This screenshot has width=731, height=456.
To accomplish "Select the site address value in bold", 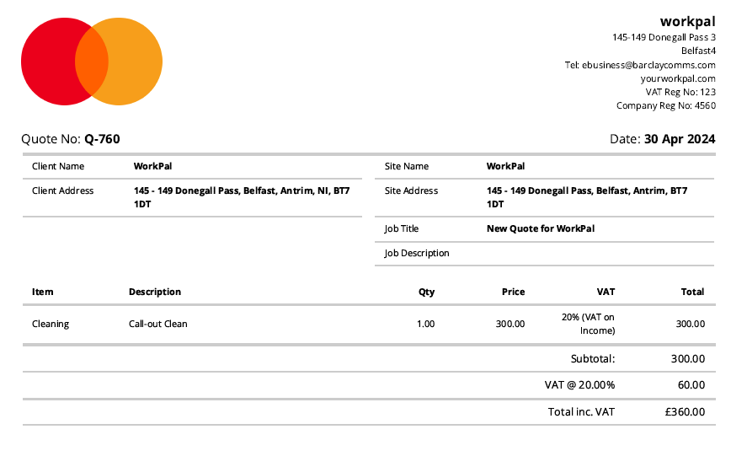I will pos(587,197).
